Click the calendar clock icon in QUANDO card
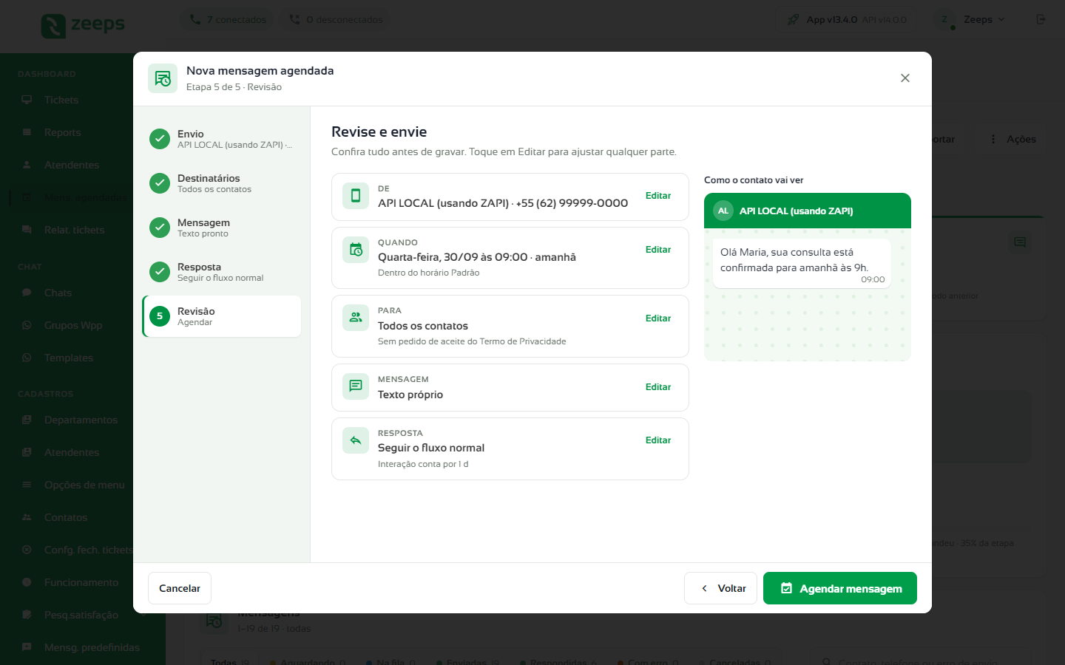 click(x=356, y=250)
